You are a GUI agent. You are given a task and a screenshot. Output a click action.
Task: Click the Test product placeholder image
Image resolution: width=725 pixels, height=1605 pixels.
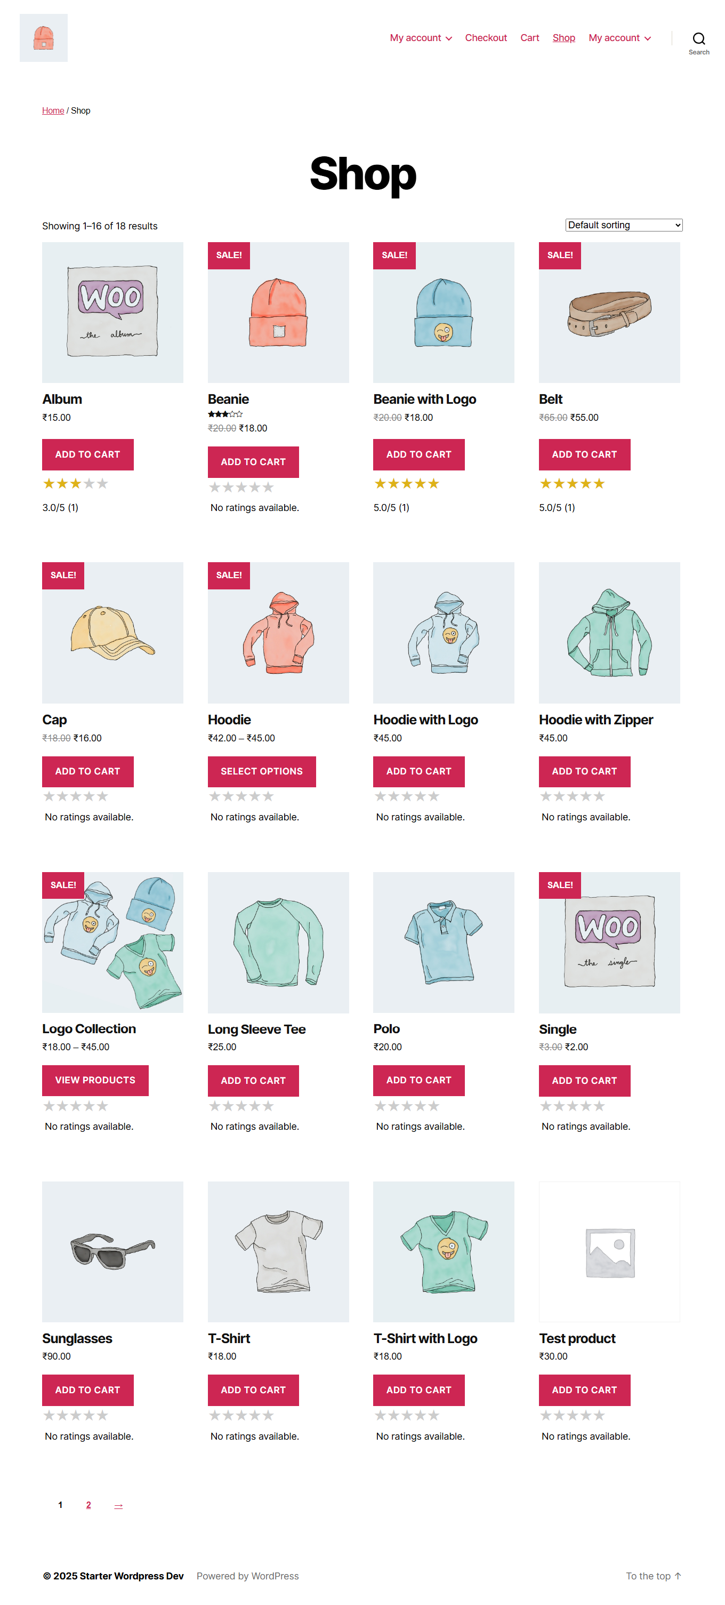[x=609, y=1251]
